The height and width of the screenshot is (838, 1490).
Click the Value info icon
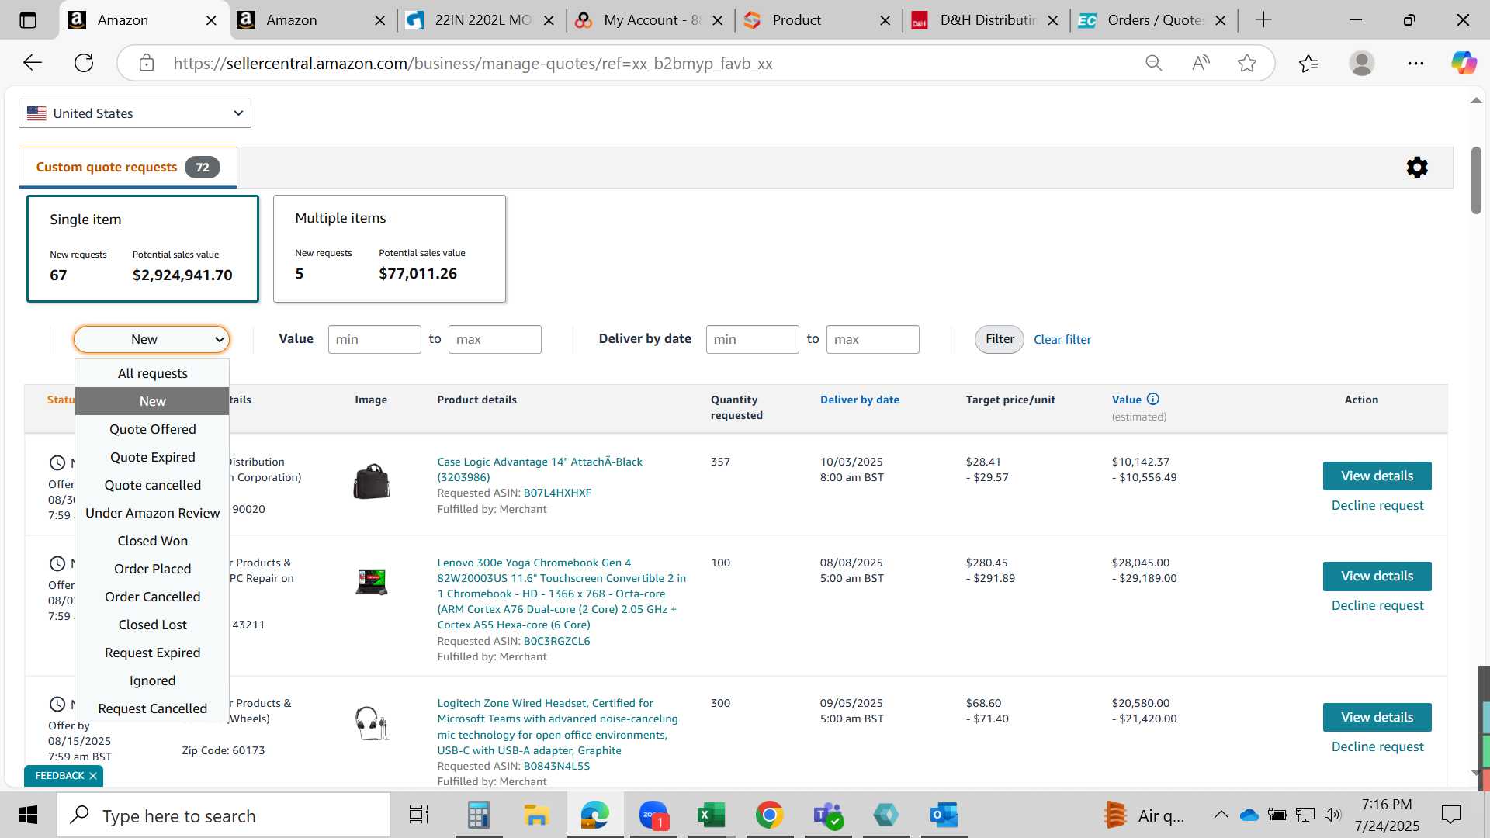[x=1153, y=399]
